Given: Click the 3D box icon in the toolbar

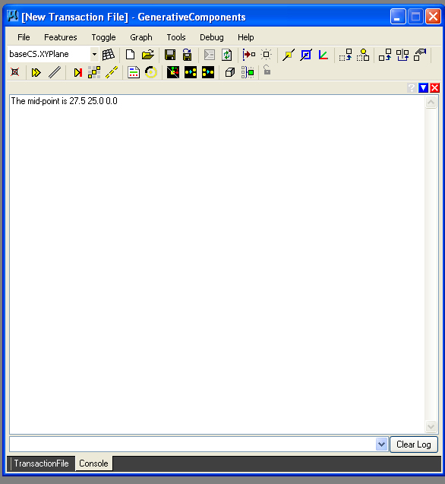Looking at the screenshot, I should pos(230,72).
